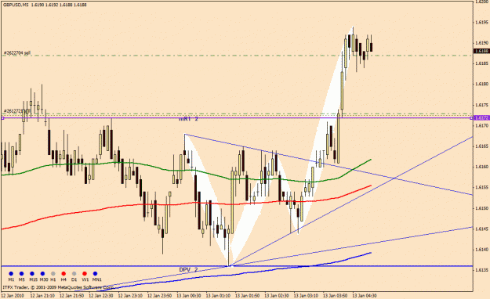Click the M1 timeframe label text
490x299 pixels.
point(11,279)
